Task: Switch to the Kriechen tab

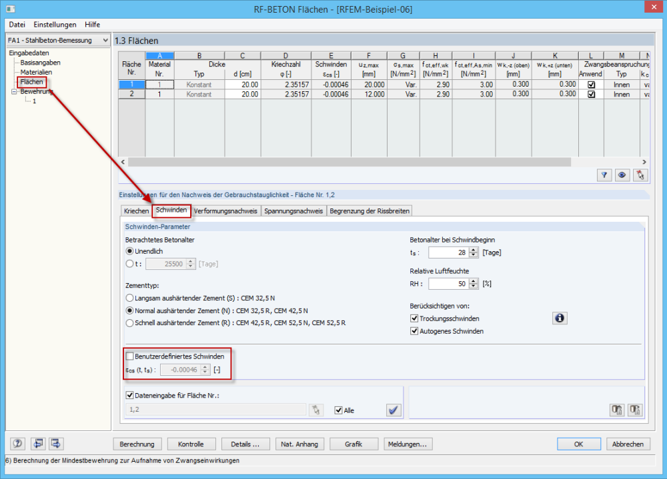Action: [136, 211]
